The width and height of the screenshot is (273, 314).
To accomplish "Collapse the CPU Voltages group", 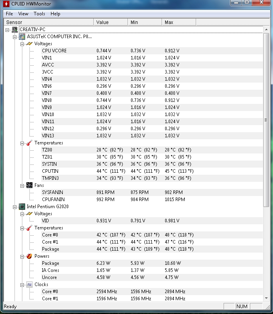I will 22,214.
